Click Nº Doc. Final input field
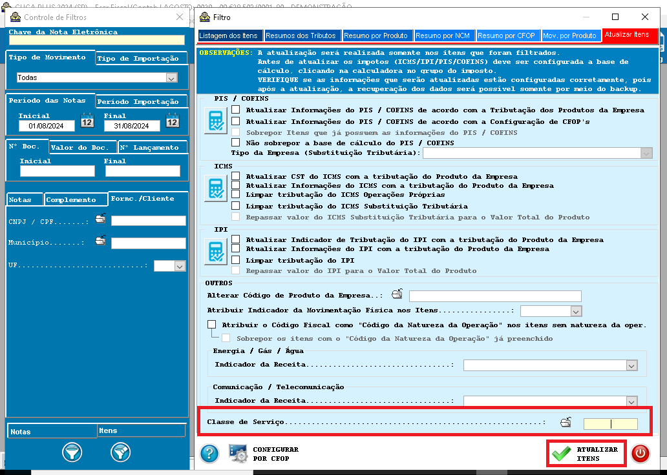This screenshot has width=667, height=475. click(143, 171)
